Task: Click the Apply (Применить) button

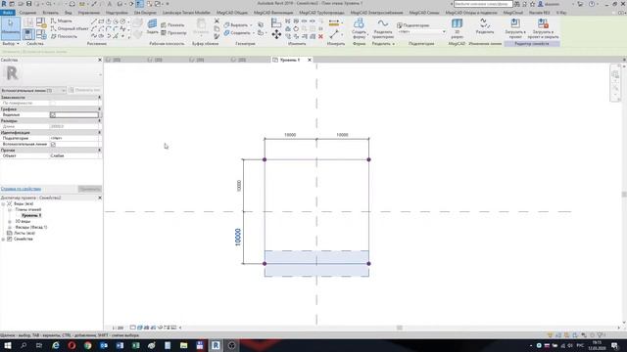Action: pyautogui.click(x=89, y=189)
